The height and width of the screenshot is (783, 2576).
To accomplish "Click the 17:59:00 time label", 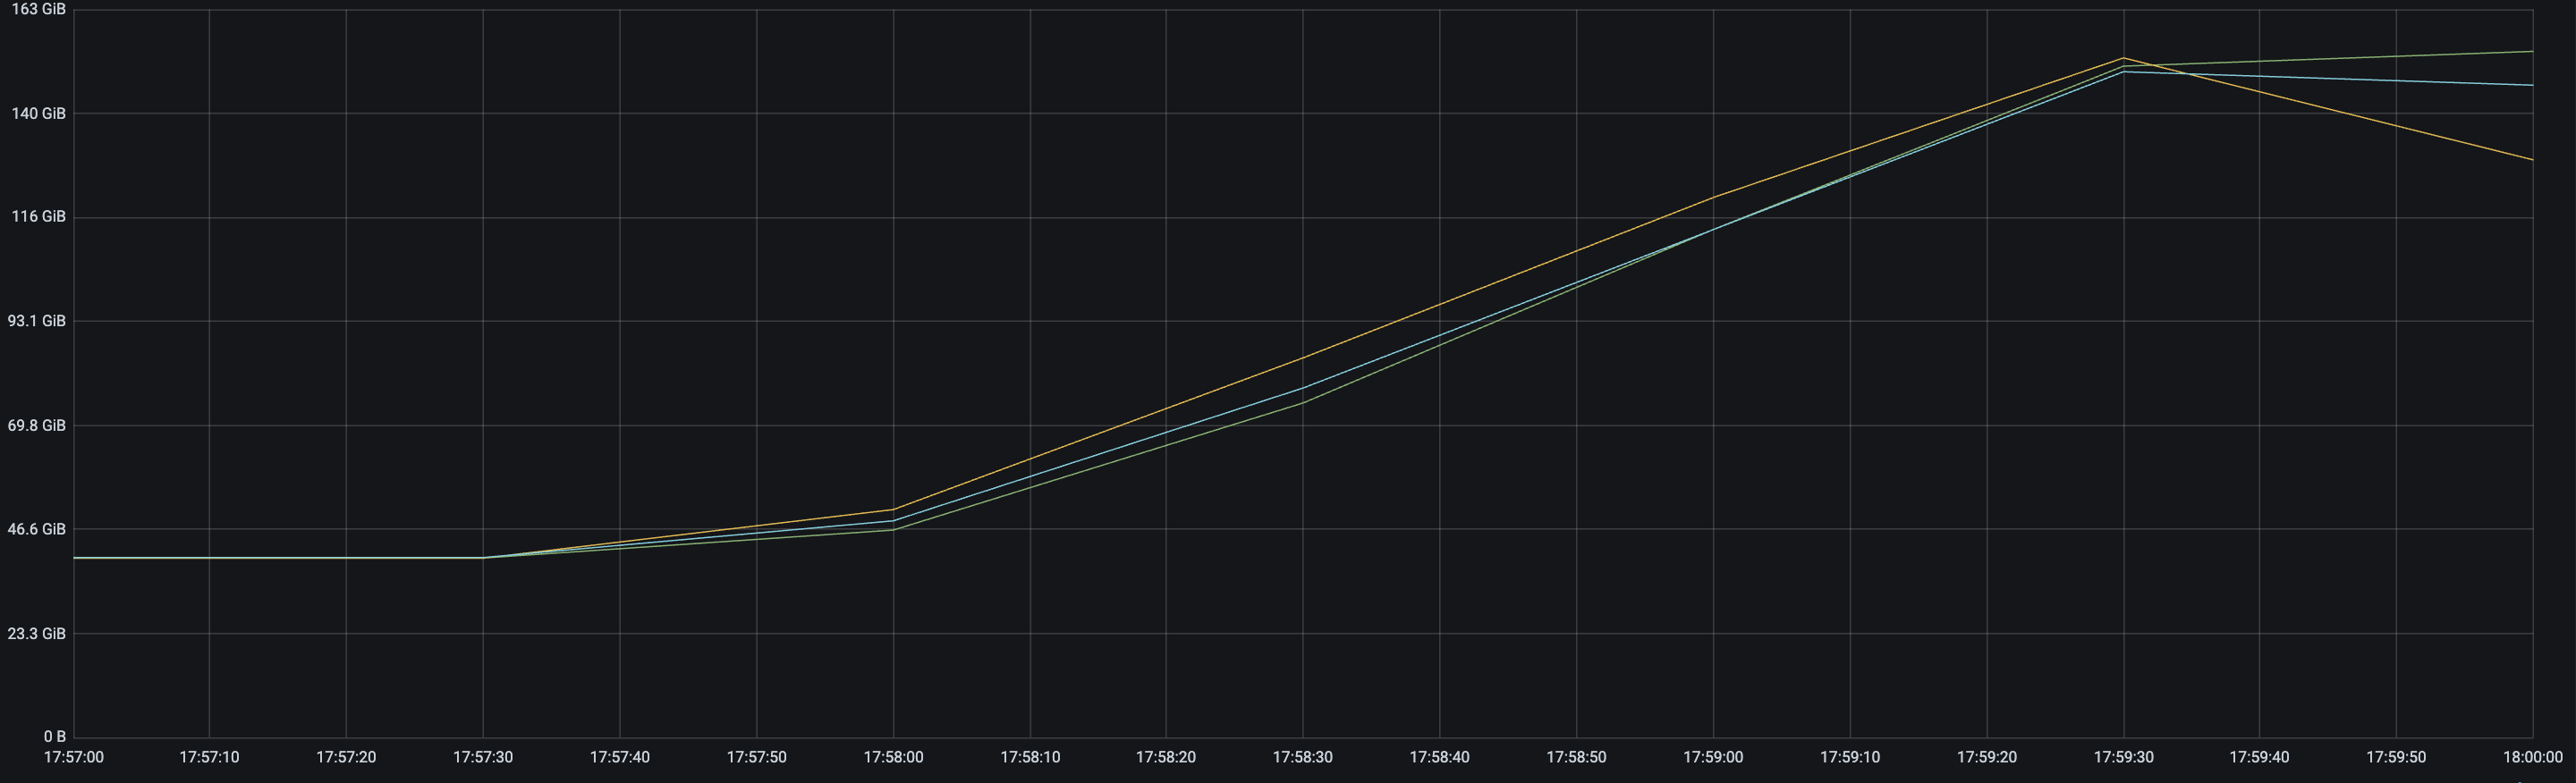I will 1713,757.
